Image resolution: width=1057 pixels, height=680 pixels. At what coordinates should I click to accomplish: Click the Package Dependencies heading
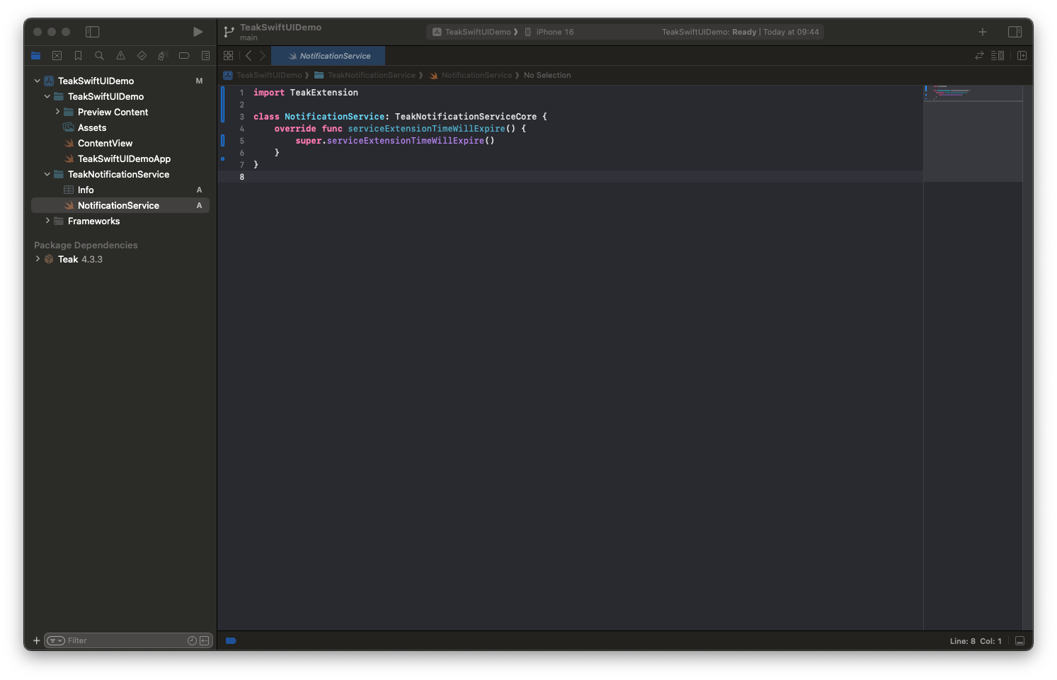tap(86, 245)
